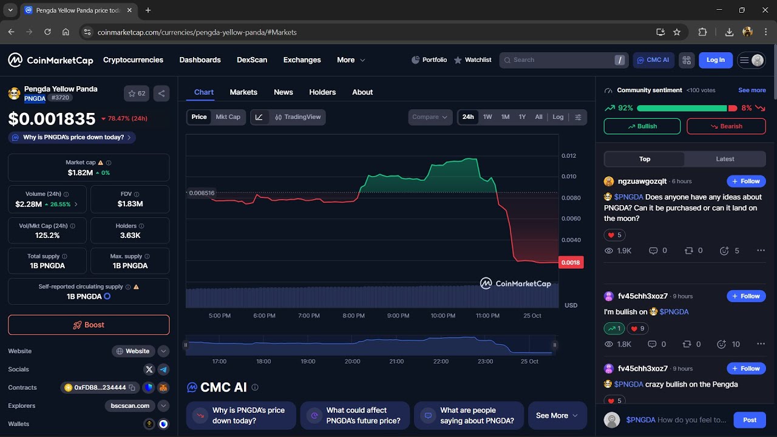Screen dimensions: 777x437
Task: Expand See More CMC AI questions
Action: [x=557, y=416]
